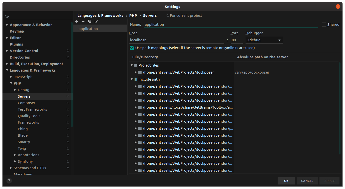Expand the Debug node under PHP

pyautogui.click(x=15, y=90)
